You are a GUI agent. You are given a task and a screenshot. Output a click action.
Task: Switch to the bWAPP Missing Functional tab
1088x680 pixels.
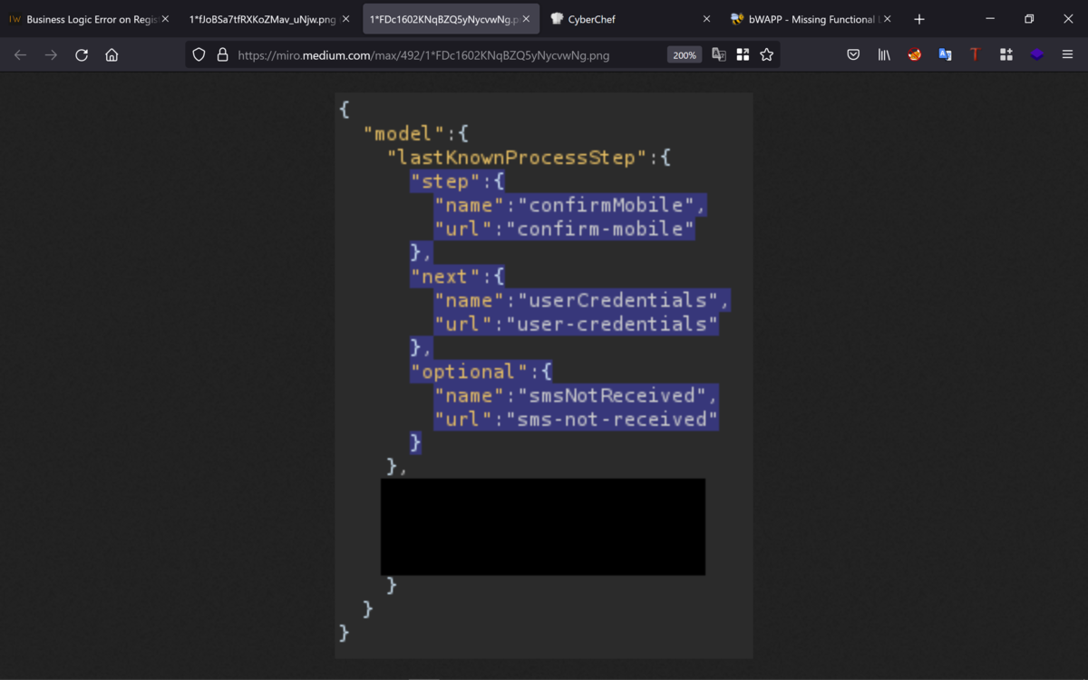coord(812,19)
